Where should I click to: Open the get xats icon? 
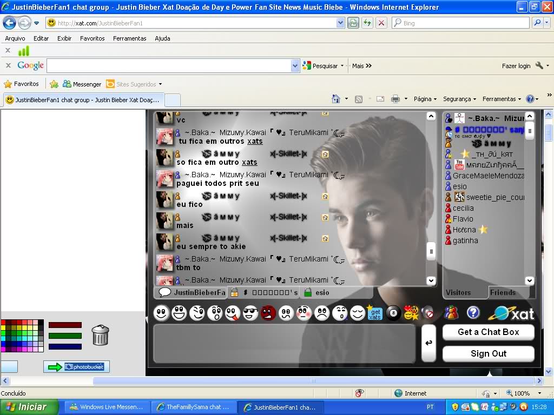375,313
